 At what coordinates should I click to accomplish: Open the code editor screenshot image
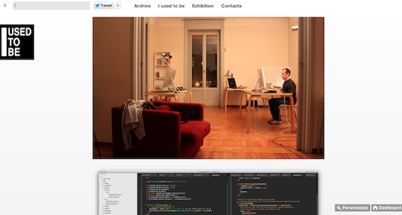[209, 193]
